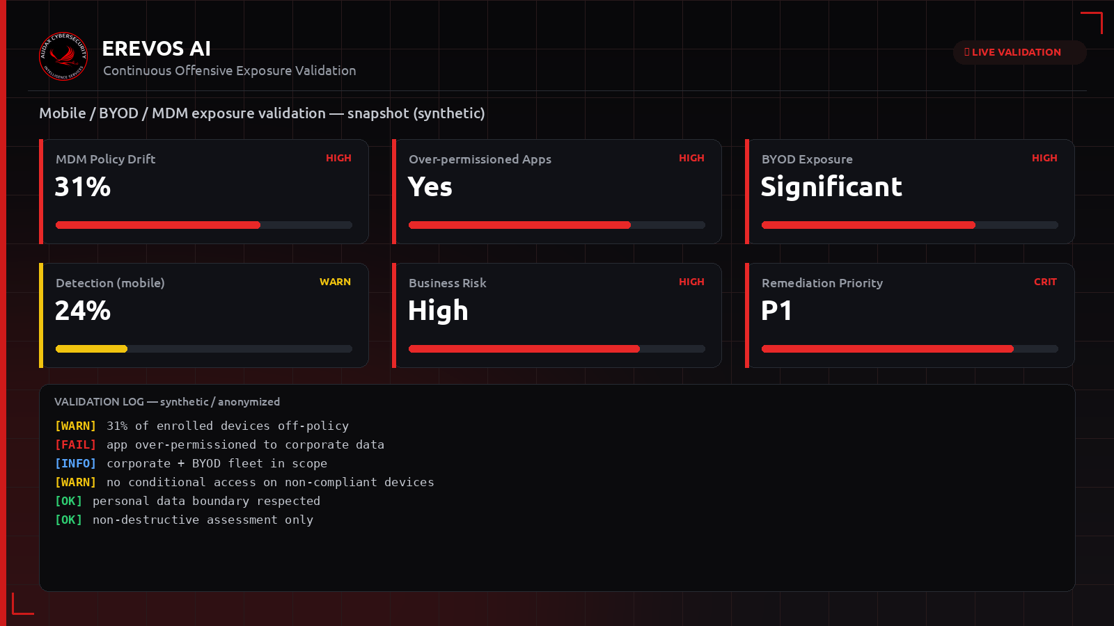
Task: Select log line non-destructive assessment only
Action: [184, 520]
